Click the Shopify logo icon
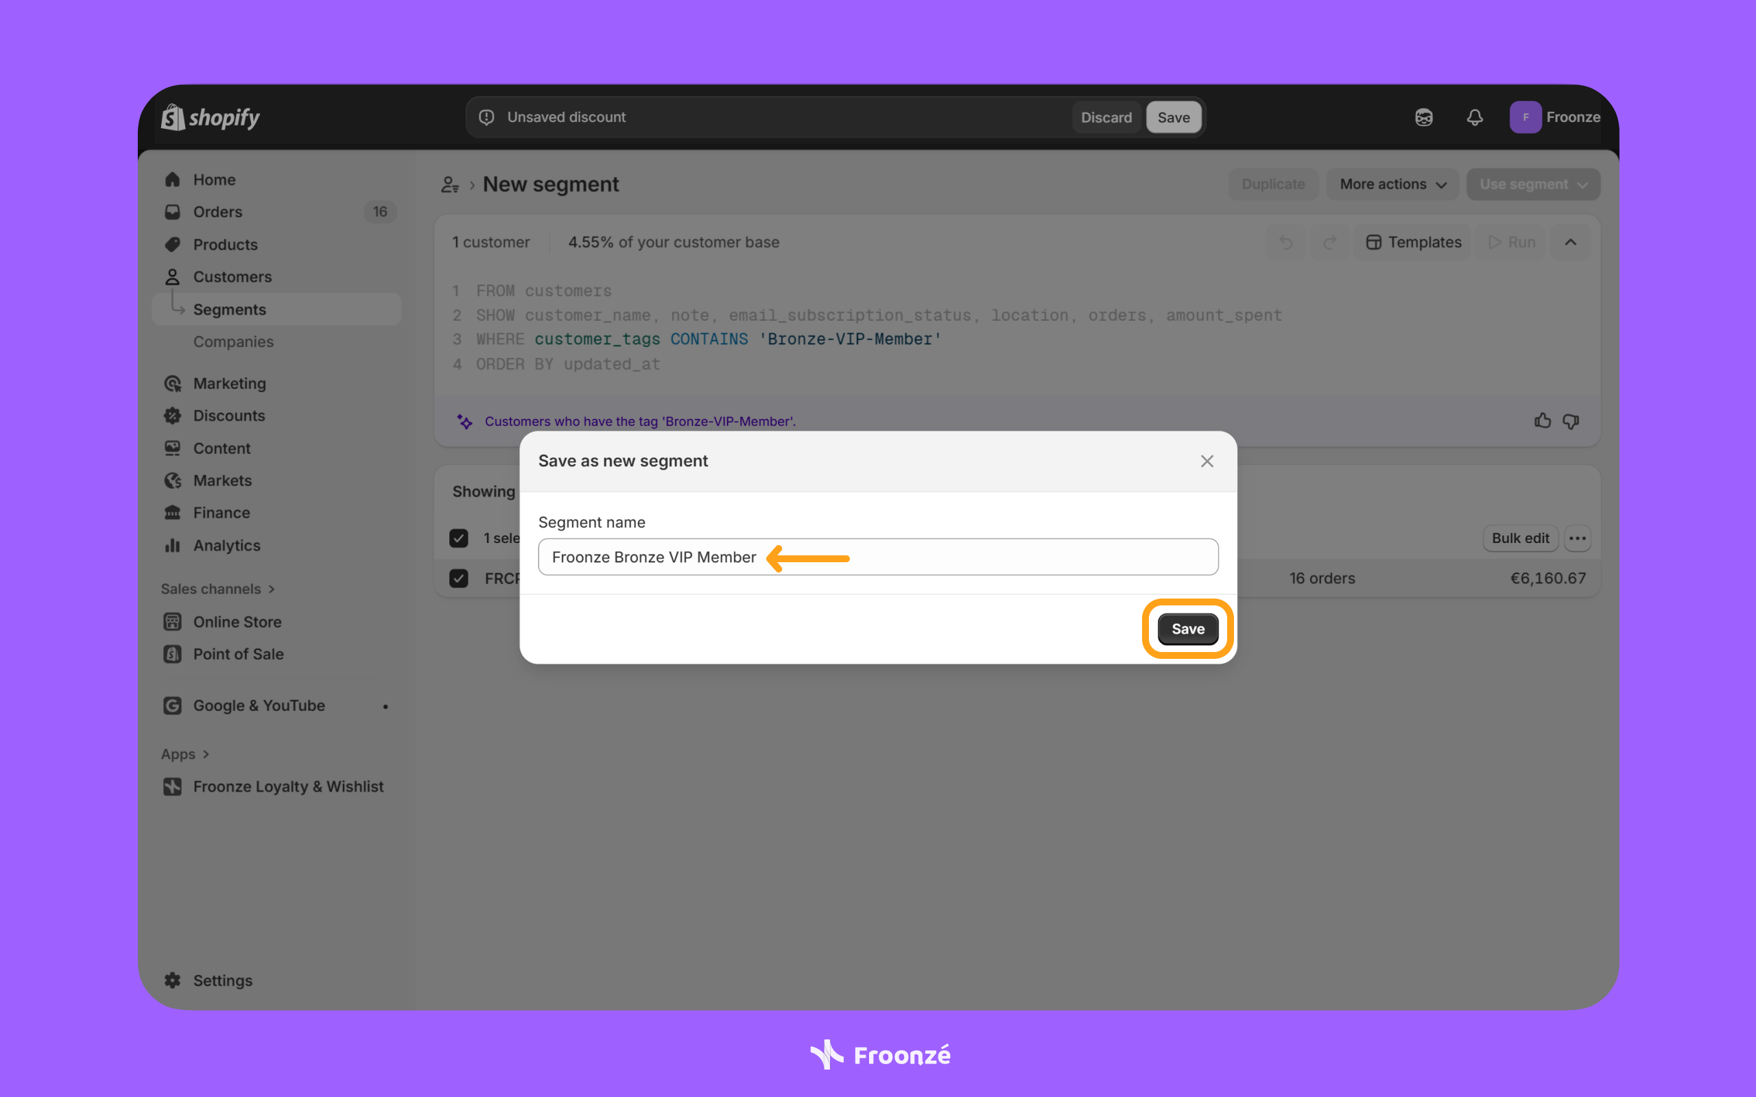Viewport: 1756px width, 1097px height. tap(173, 117)
